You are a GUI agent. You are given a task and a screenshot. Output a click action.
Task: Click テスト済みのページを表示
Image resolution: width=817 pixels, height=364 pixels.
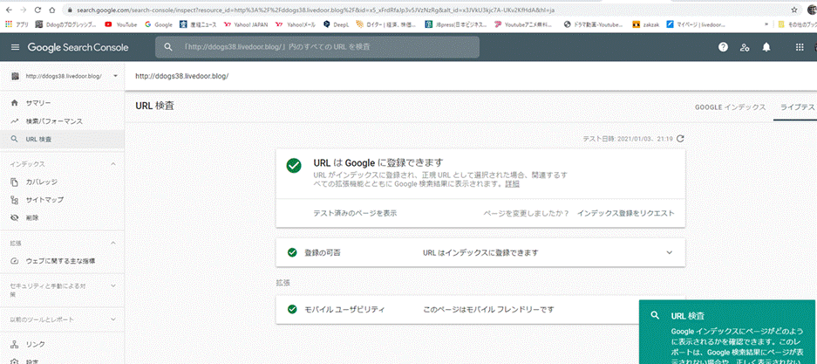pyautogui.click(x=356, y=213)
